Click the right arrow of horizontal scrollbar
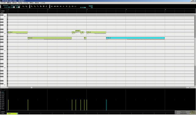Screen dimensions: 196x115 pos(187,87)
